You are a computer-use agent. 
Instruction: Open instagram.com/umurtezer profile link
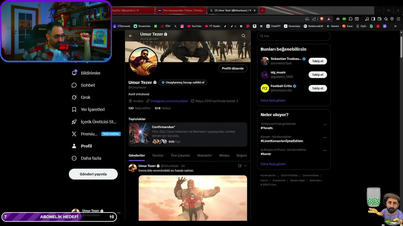(x=169, y=101)
